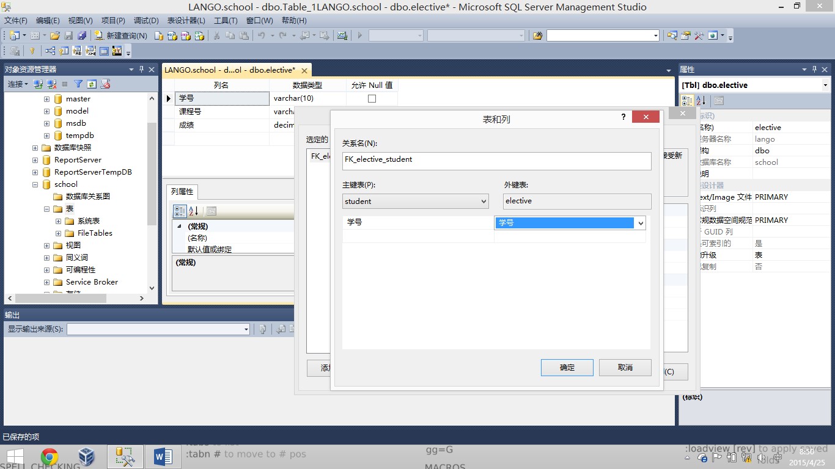Open the 编辑(E) menu

click(x=48, y=20)
